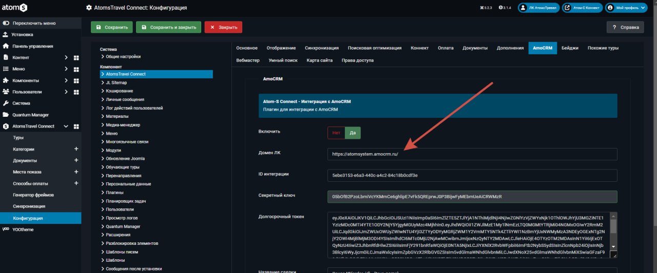Click the Справка help button

click(625, 27)
